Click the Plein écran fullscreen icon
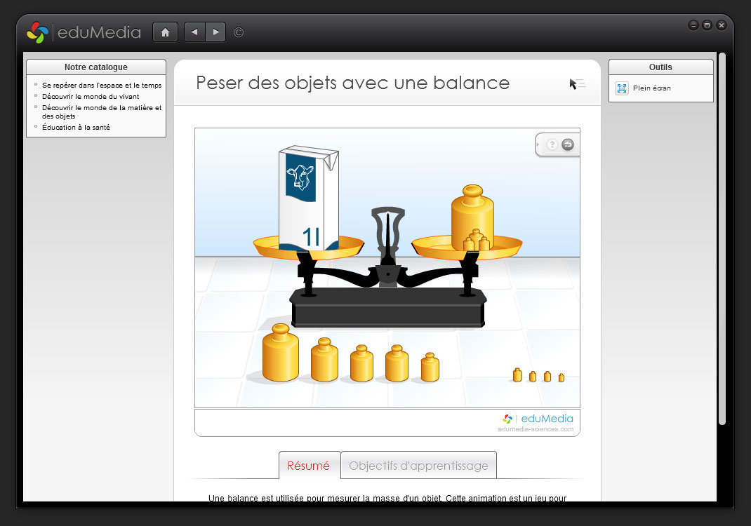Screen dimensions: 751x526 [x=622, y=88]
